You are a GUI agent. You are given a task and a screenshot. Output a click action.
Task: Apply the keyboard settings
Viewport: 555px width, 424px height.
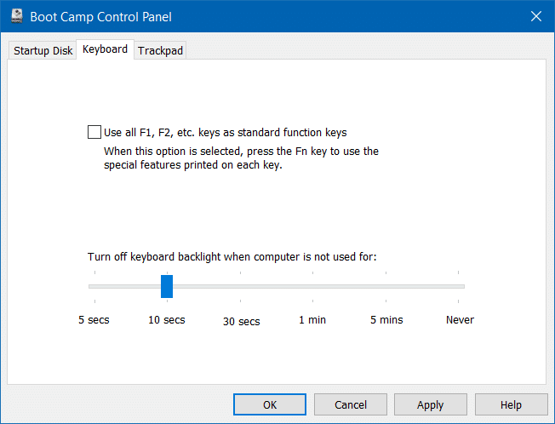coord(431,404)
